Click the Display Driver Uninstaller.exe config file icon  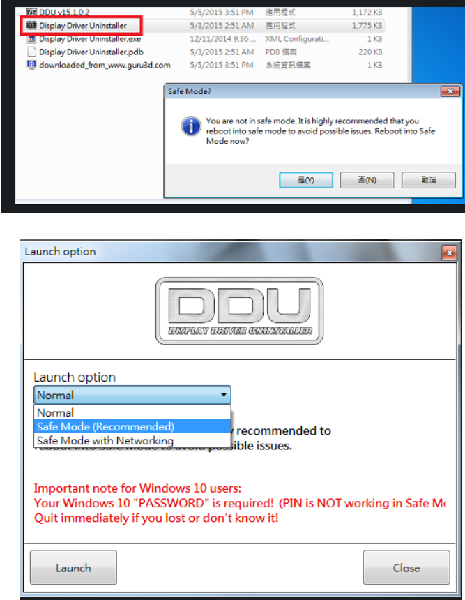(32, 38)
